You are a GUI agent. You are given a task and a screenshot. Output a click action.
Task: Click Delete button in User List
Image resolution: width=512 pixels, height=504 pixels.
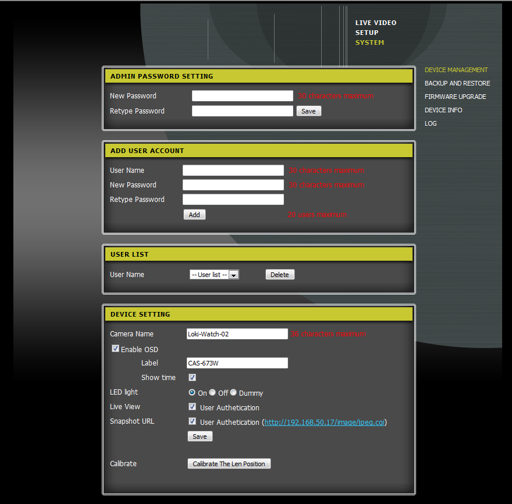point(280,275)
